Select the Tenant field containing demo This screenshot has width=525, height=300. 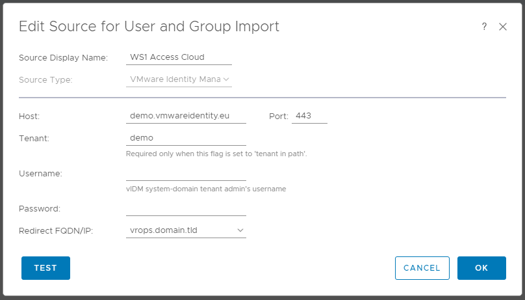click(x=186, y=138)
